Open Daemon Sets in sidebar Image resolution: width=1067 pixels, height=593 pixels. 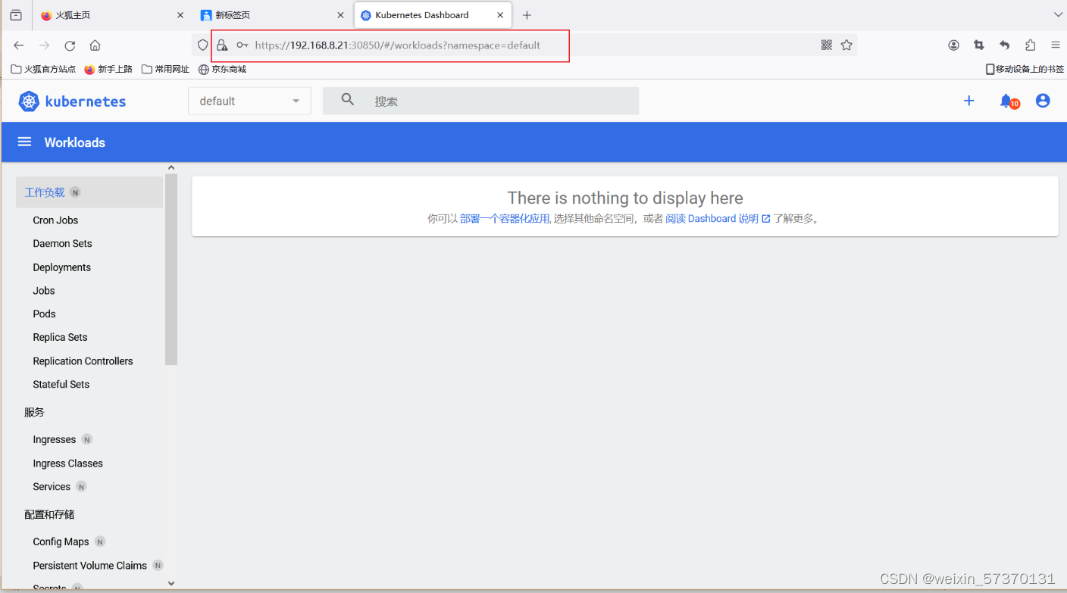click(x=62, y=244)
